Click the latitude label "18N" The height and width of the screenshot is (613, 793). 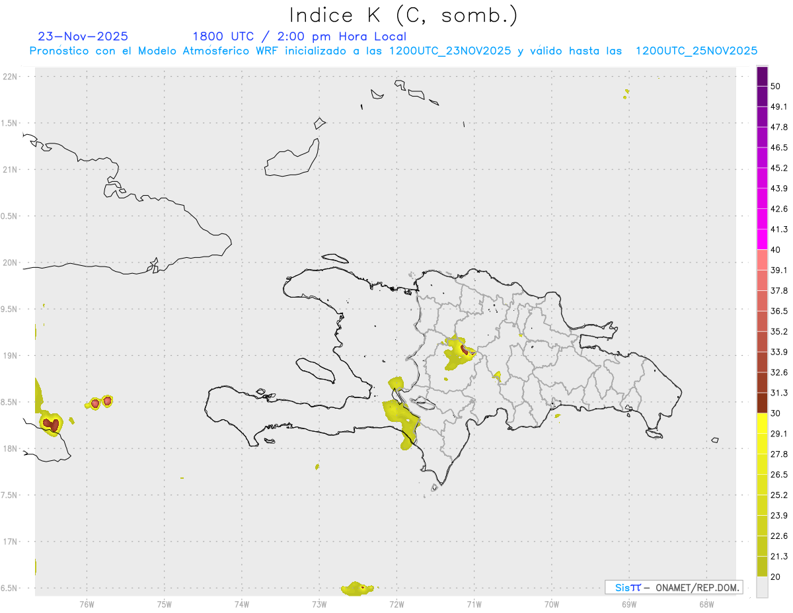11,448
